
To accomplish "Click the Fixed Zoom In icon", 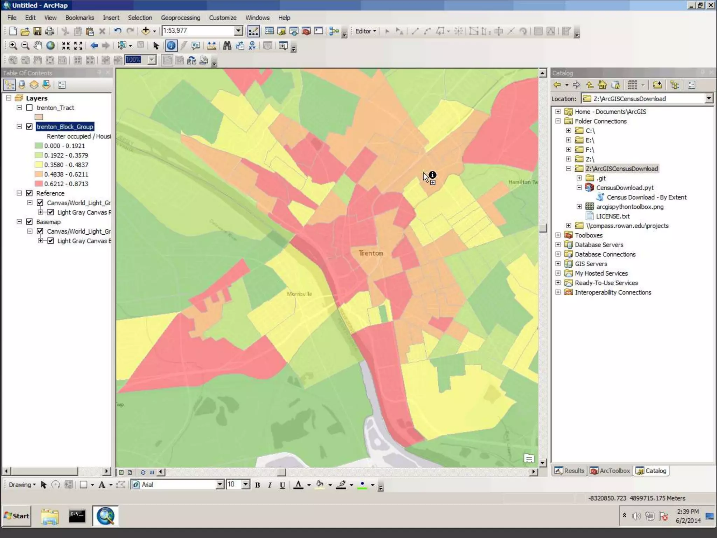I will (x=65, y=46).
